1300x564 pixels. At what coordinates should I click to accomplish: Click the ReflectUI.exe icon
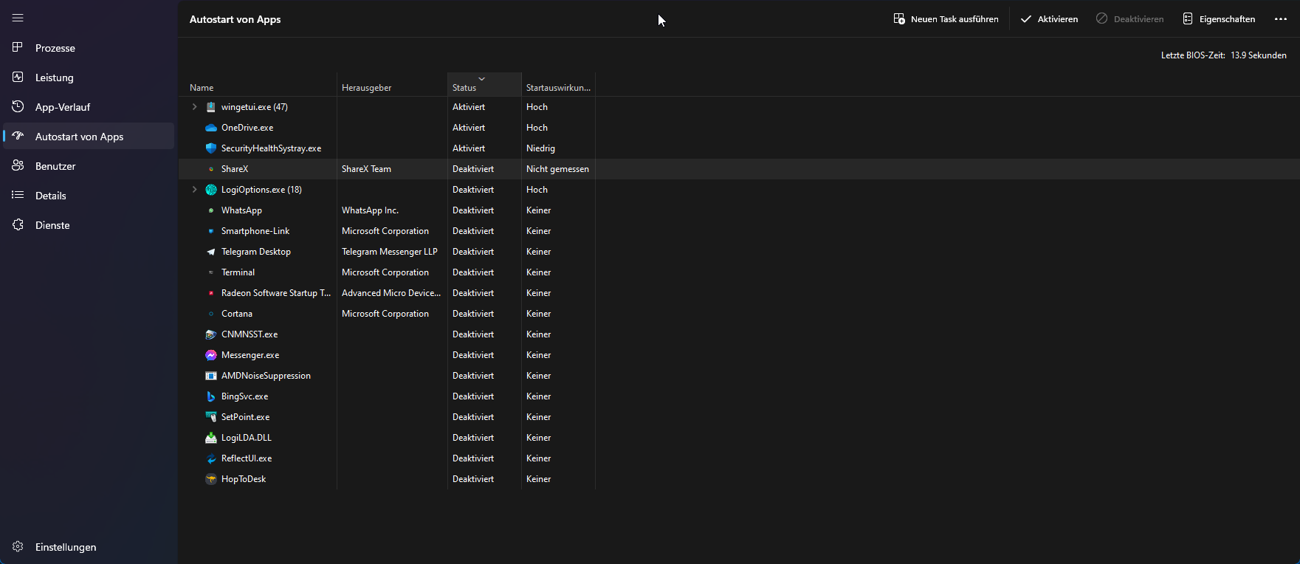click(x=211, y=458)
